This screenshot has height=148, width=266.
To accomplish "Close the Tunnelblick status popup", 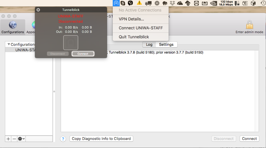I will click(38, 10).
